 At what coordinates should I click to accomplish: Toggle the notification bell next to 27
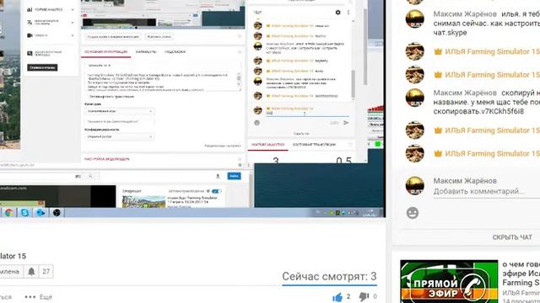click(31, 271)
